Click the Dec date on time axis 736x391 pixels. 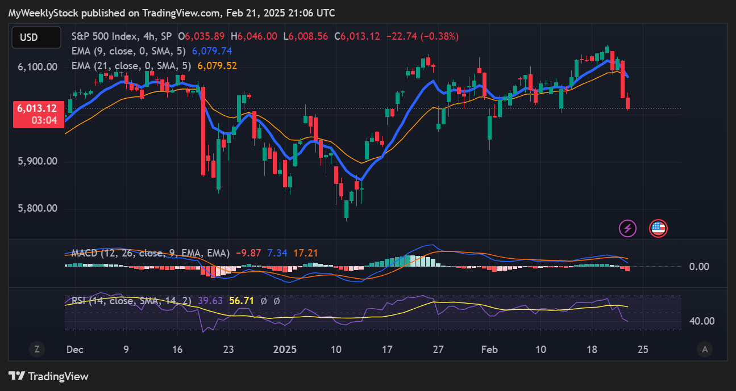pyautogui.click(x=74, y=350)
